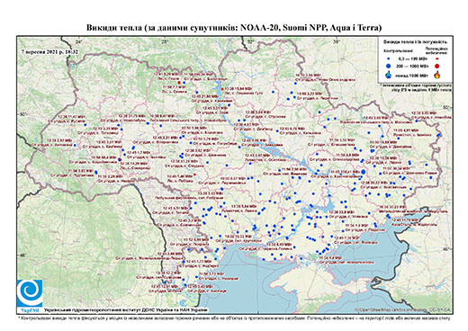
Task: Open the OpenStreetMap contributors attribution link
Action: point(403,309)
